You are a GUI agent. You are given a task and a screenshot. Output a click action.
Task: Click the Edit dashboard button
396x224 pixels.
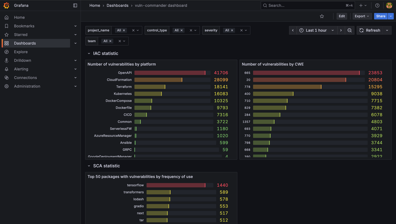pos(342,16)
